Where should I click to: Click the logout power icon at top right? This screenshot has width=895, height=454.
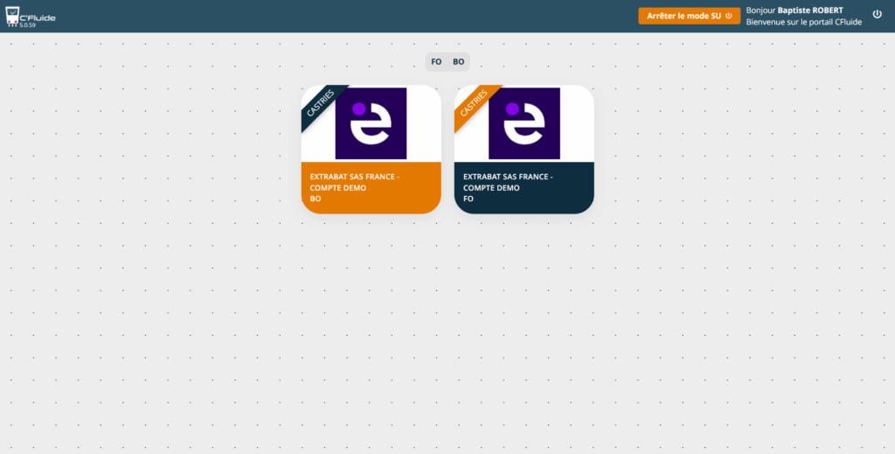coord(878,14)
